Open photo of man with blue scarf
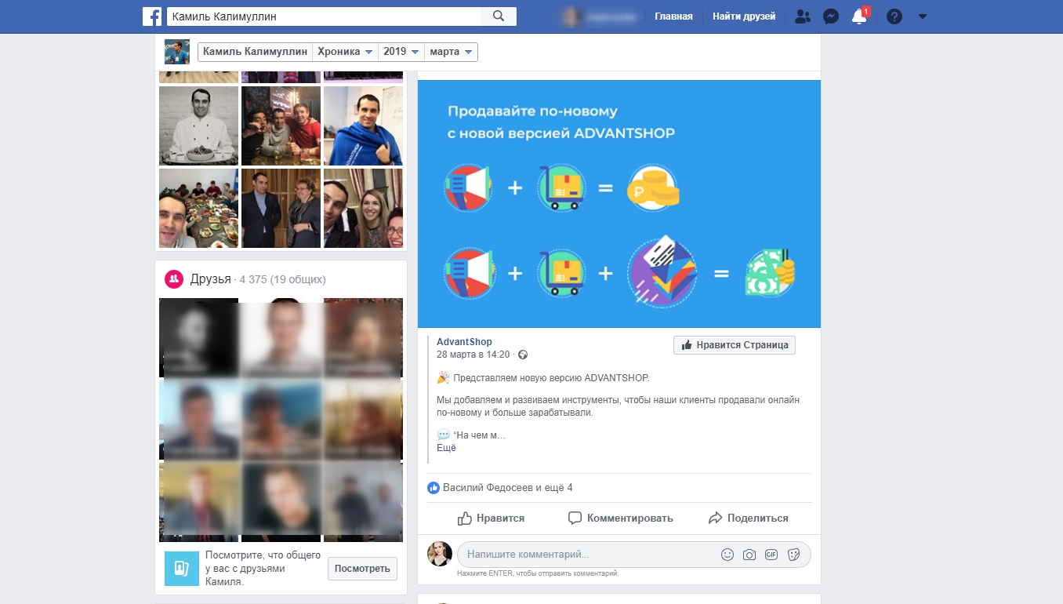The width and height of the screenshot is (1063, 604). click(x=363, y=126)
